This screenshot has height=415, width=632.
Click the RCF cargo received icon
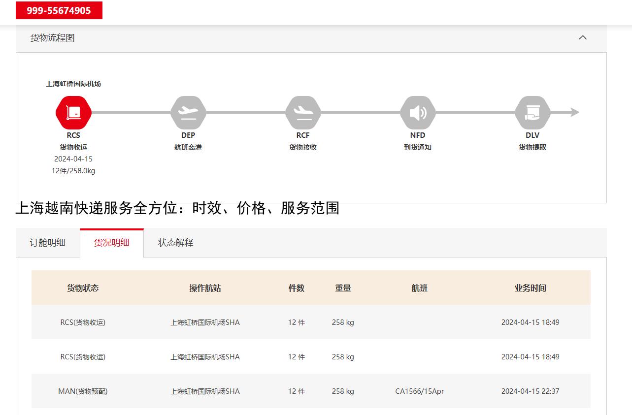303,113
